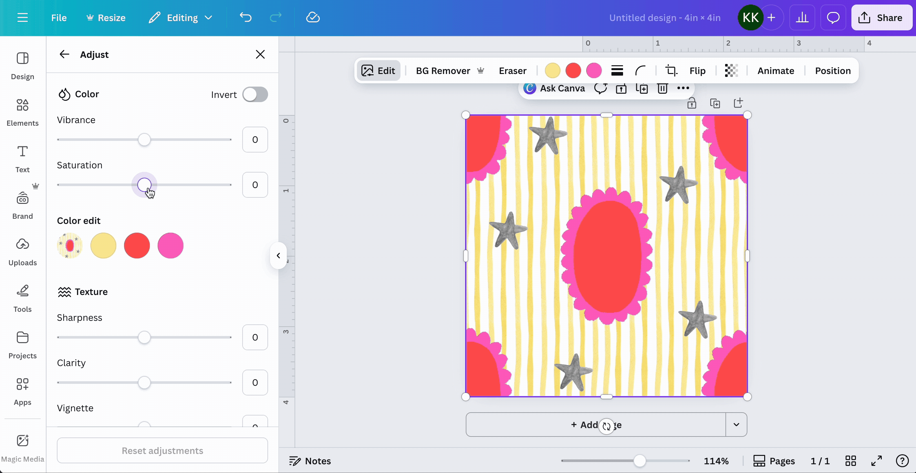
Task: Toggle the grid view icon
Action: 850,461
